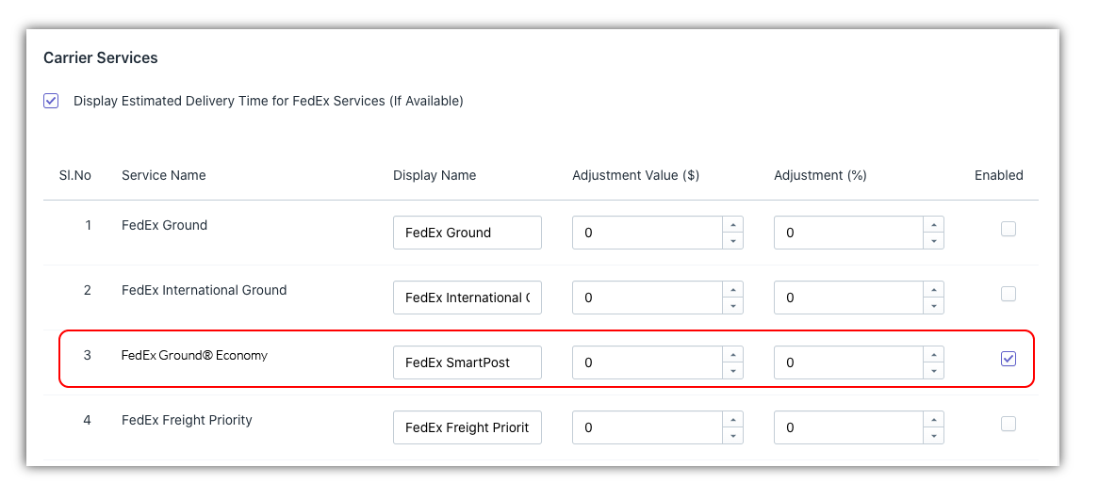
Task: Disable FedEx Ground Economy service checkbox
Action: click(1008, 359)
